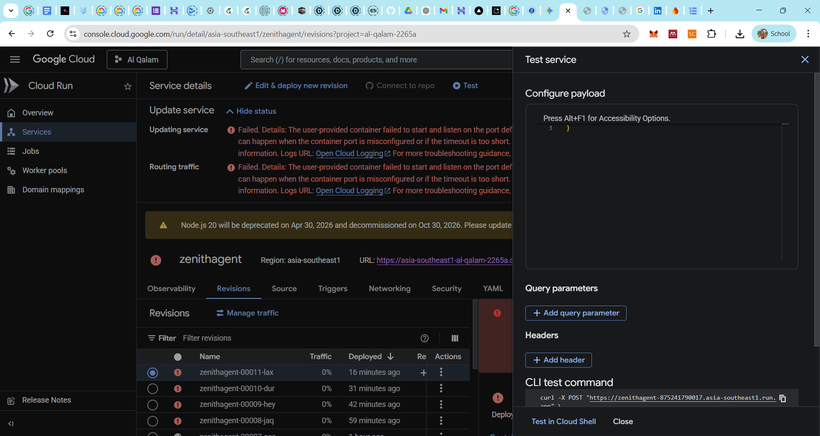Pin Cloud Run with the star icon
This screenshot has width=820, height=436.
pyautogui.click(x=128, y=86)
